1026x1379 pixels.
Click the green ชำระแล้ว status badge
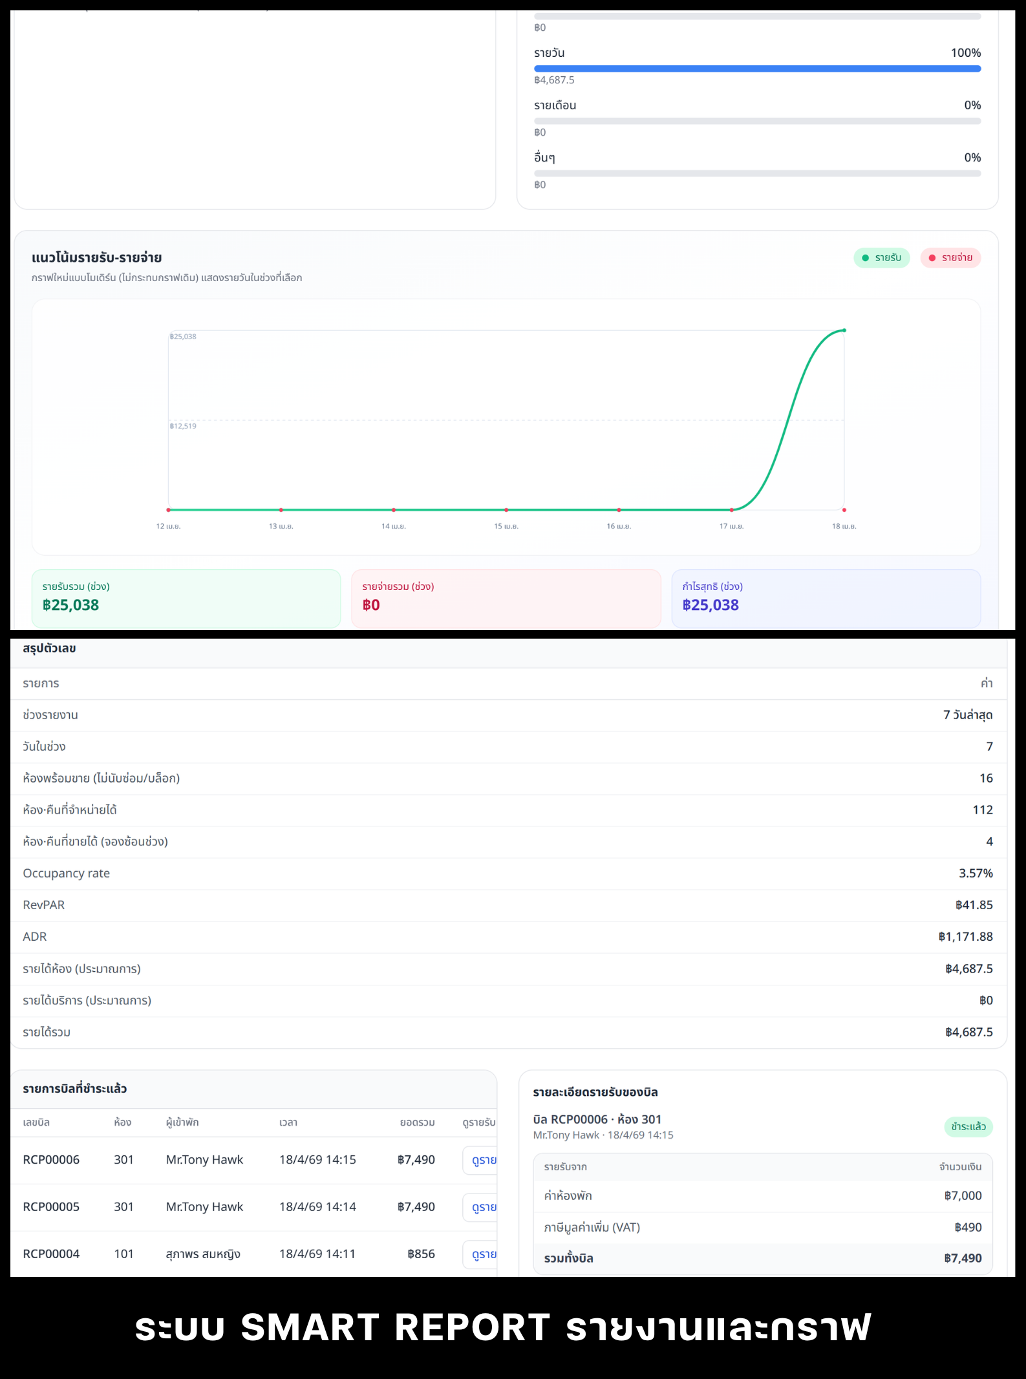click(968, 1126)
